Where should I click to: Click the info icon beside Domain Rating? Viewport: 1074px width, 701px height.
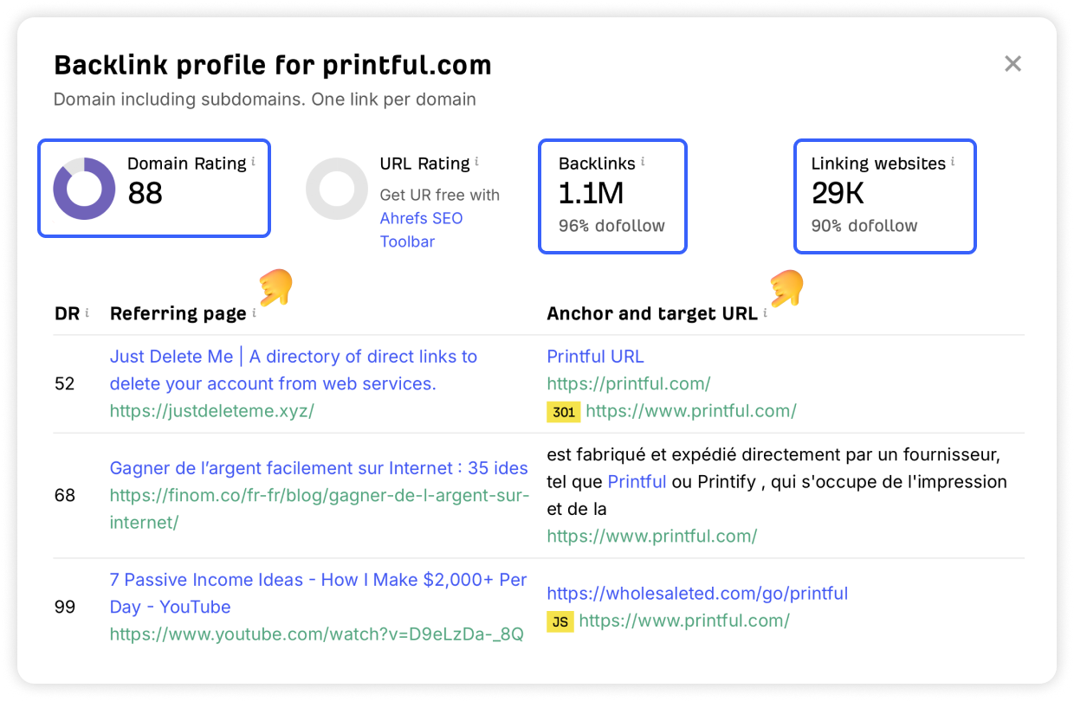(x=254, y=161)
